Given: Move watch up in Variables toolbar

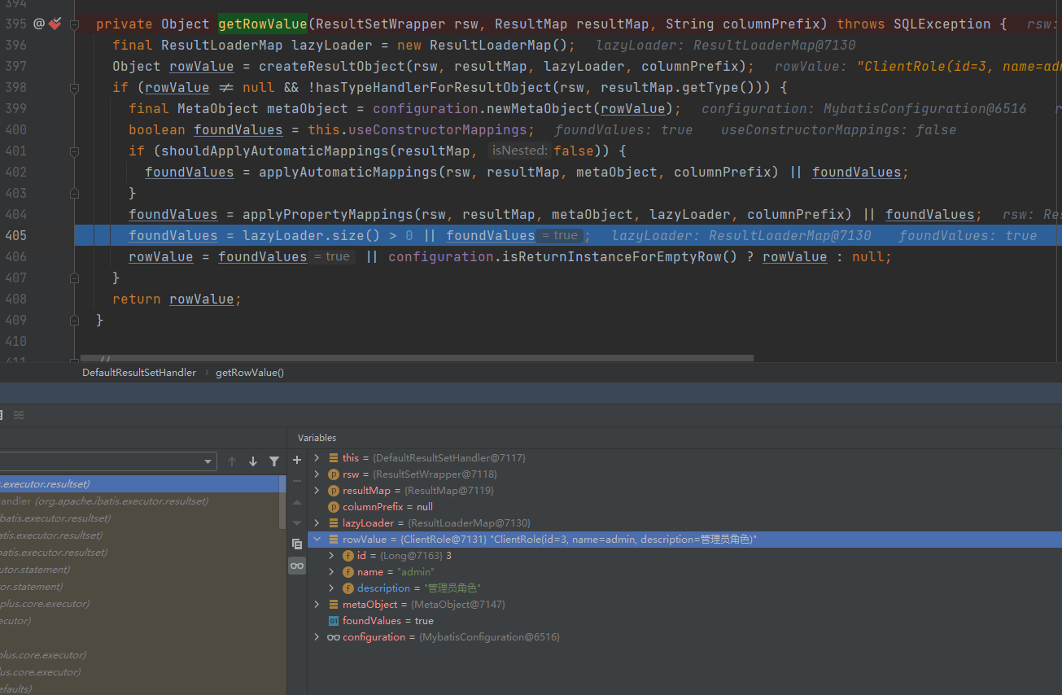Looking at the screenshot, I should click(x=297, y=502).
